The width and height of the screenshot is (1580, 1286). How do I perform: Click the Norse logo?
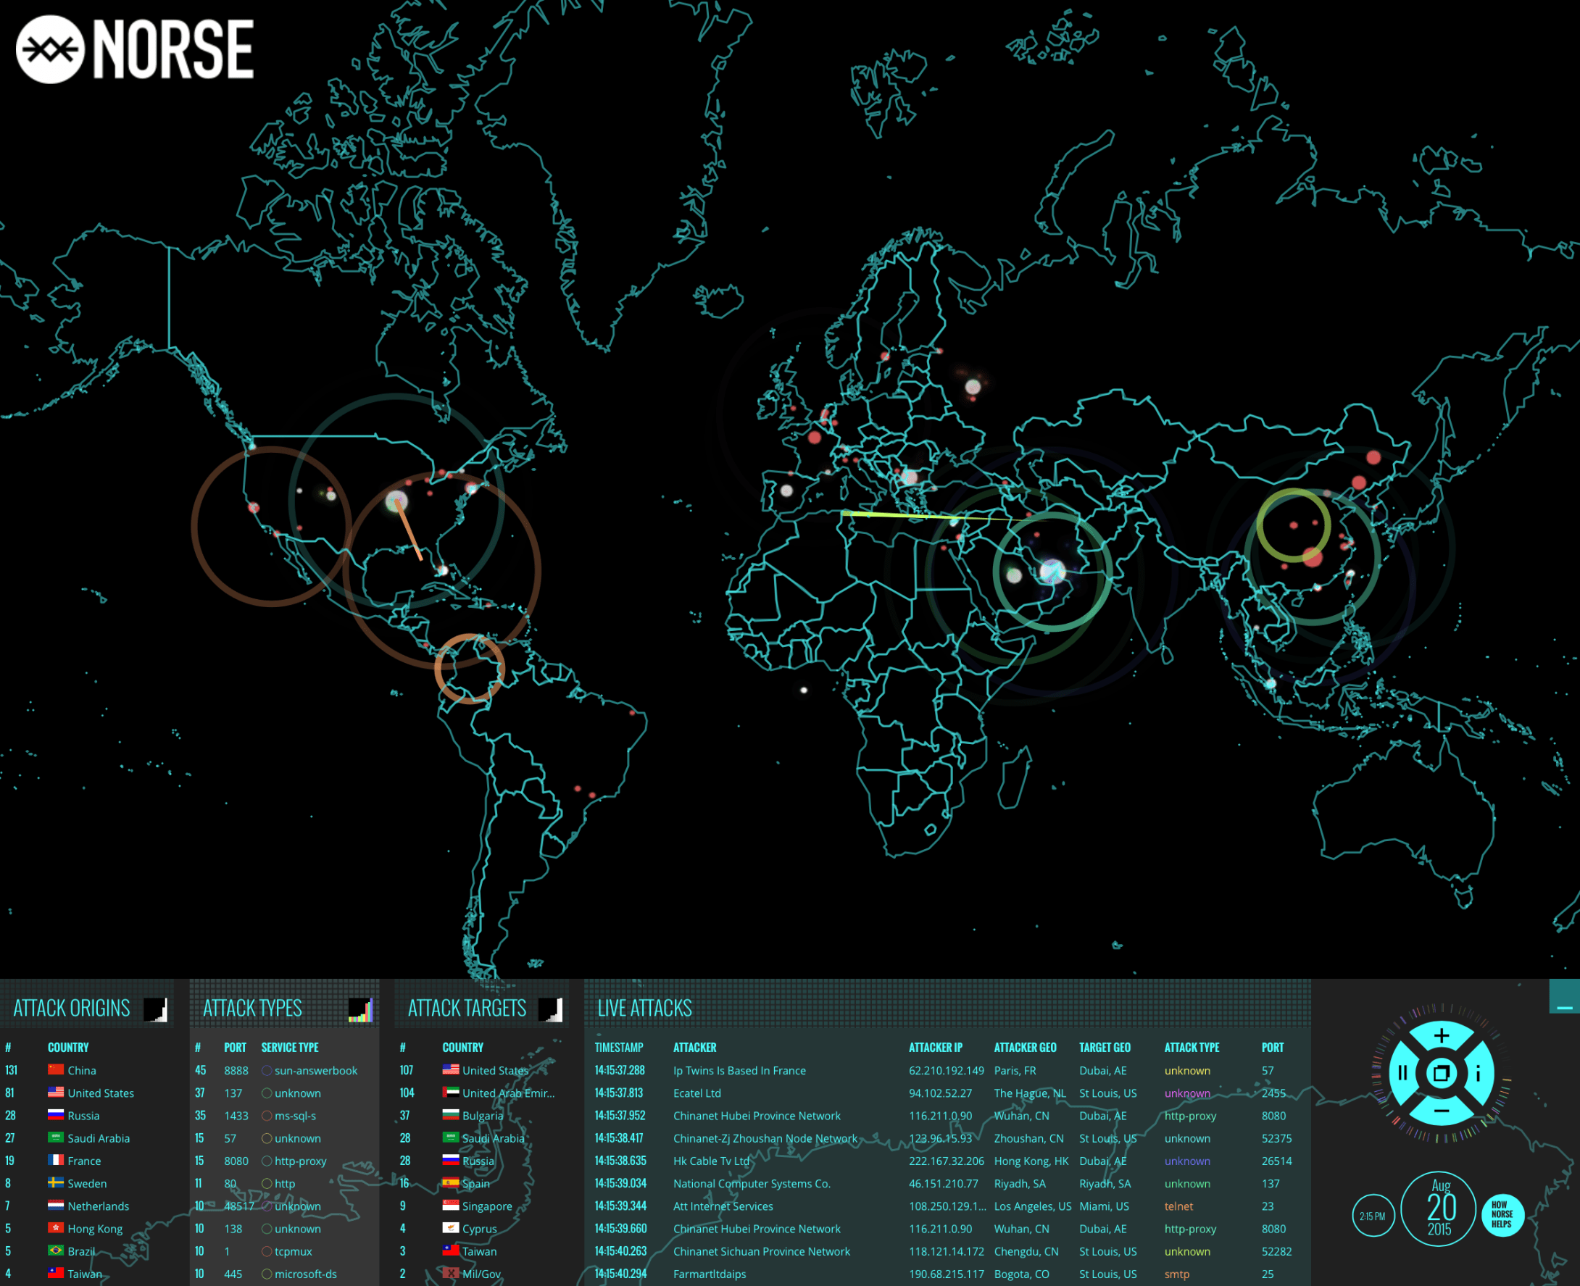click(x=135, y=49)
